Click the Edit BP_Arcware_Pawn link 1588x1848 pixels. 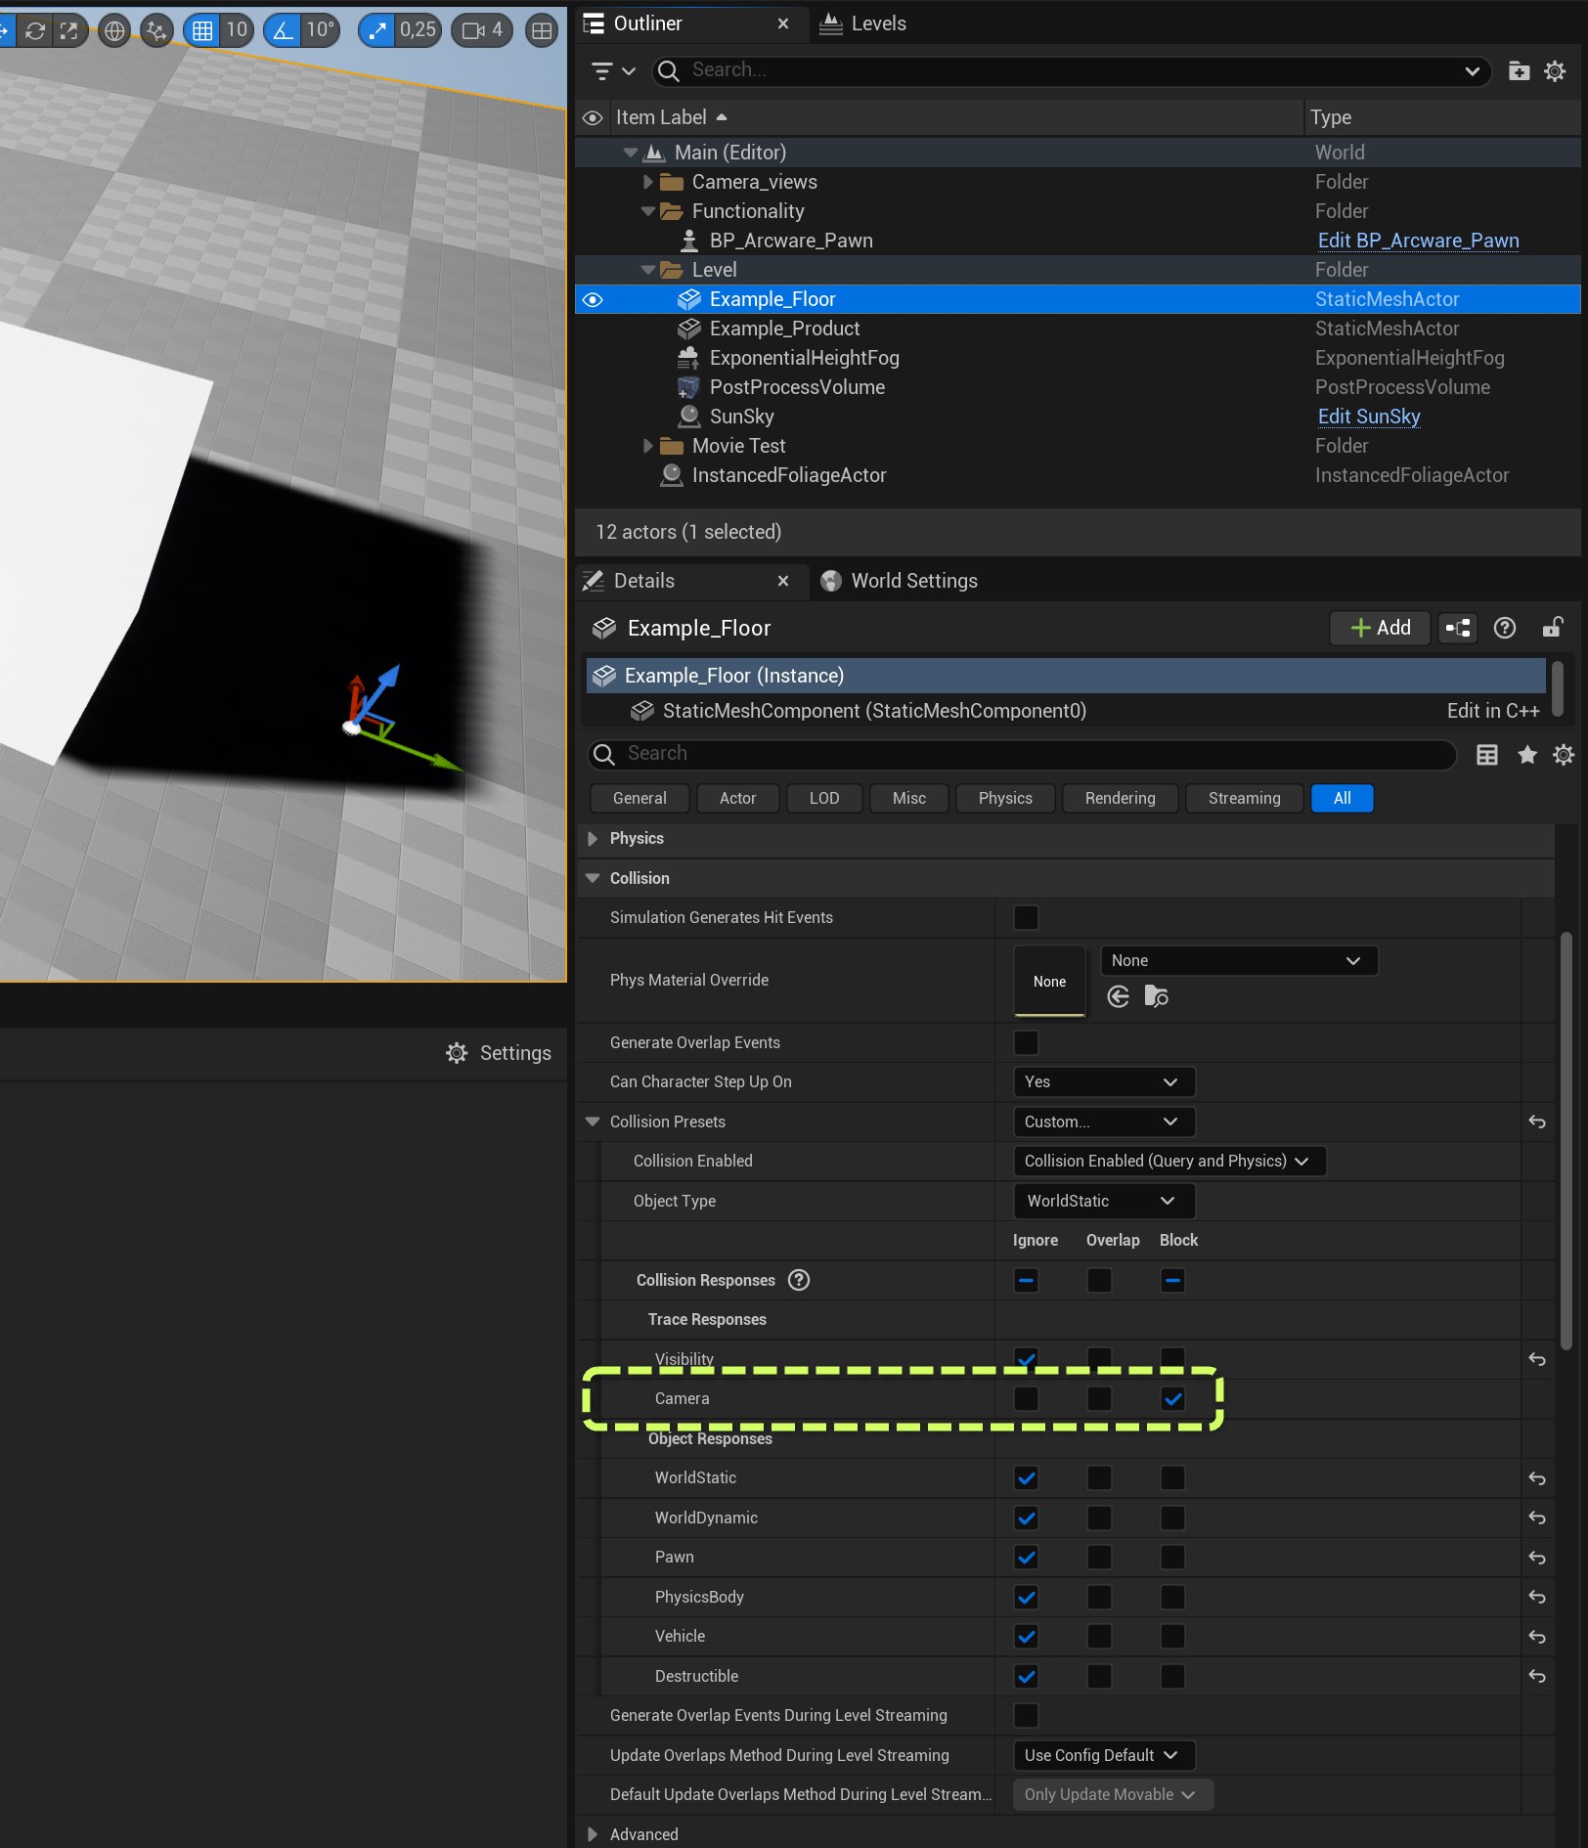[1418, 241]
